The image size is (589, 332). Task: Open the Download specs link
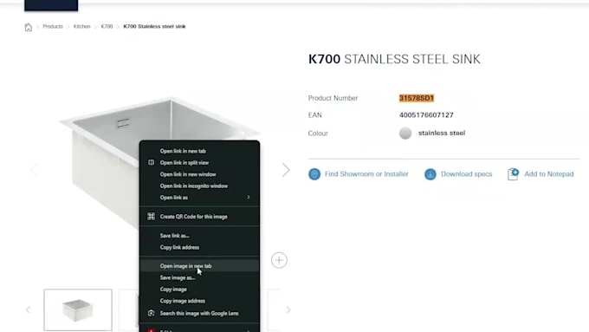(466, 174)
